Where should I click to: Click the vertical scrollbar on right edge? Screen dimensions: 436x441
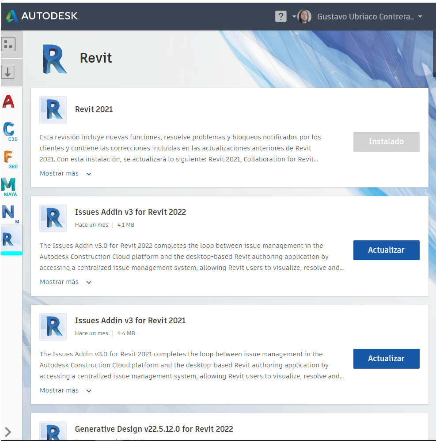point(434,53)
